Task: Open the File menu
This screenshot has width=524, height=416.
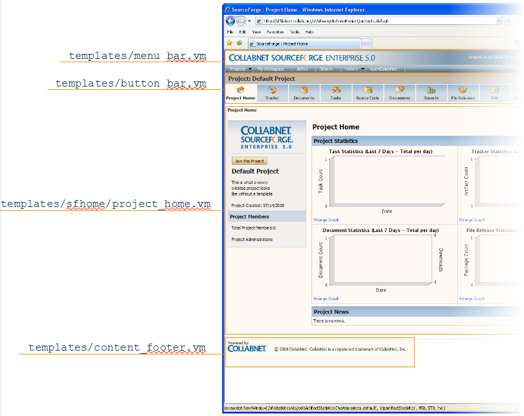Action: coord(231,32)
